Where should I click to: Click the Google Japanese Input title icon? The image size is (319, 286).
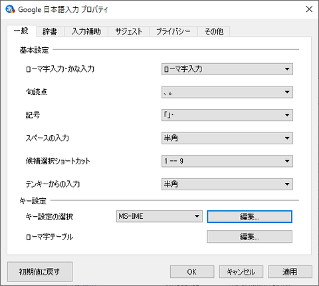(10, 9)
